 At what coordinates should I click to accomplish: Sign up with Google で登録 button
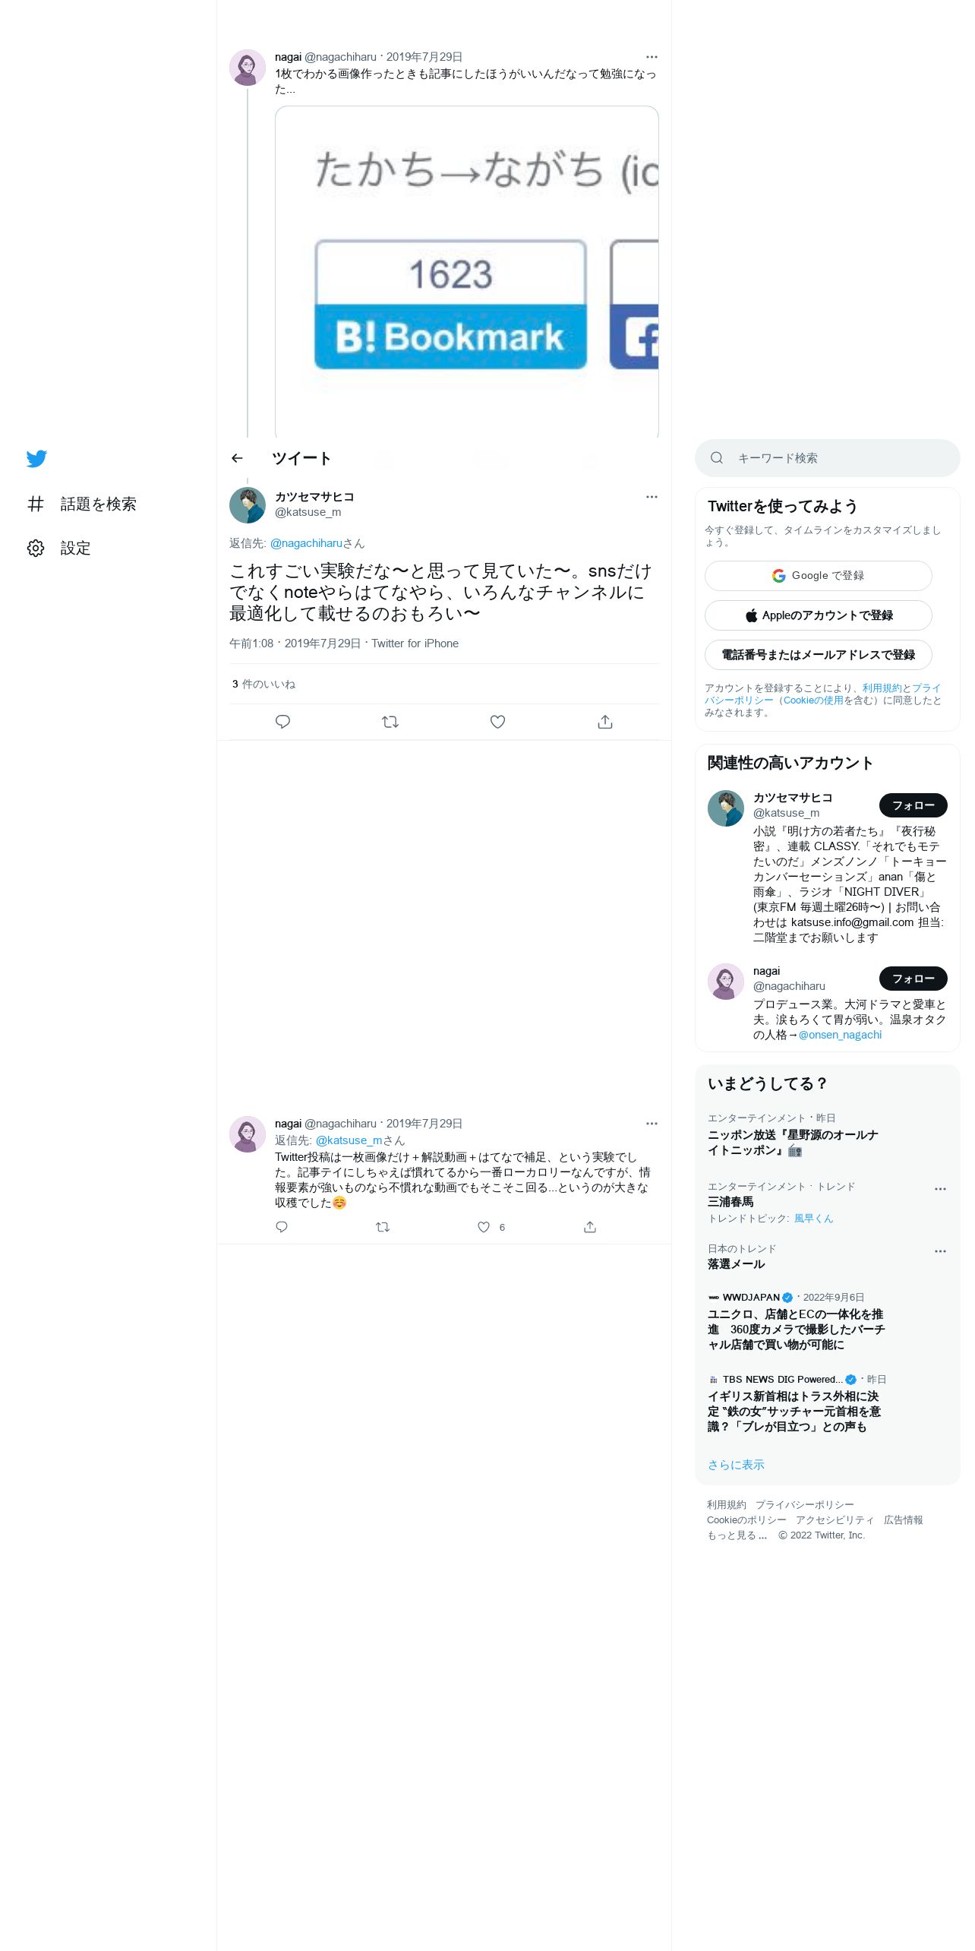pos(819,576)
